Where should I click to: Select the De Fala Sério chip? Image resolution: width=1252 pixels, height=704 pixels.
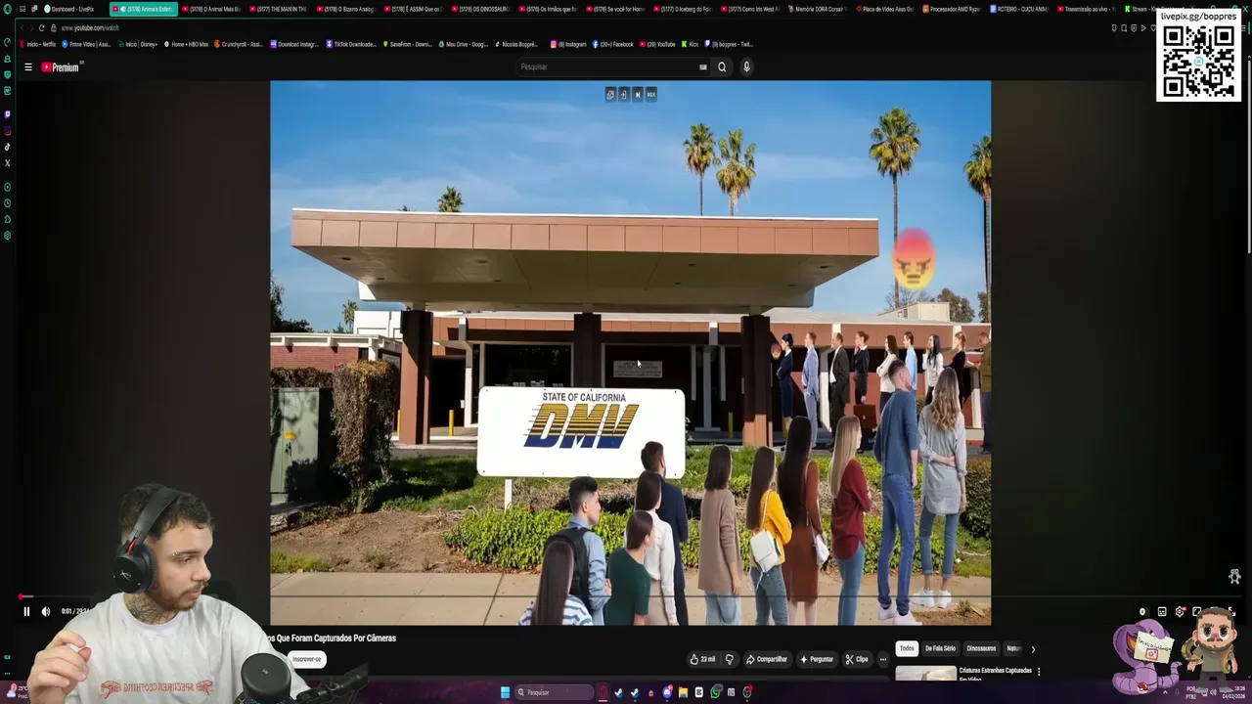[940, 648]
